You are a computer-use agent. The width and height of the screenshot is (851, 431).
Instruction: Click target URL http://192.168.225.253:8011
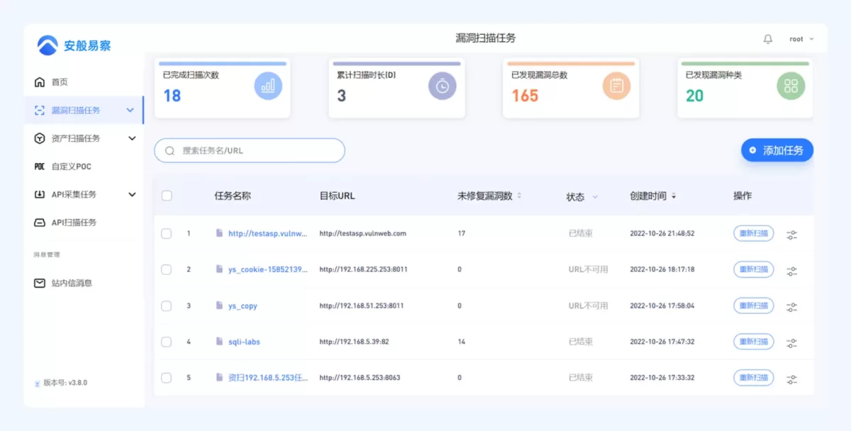tap(363, 269)
